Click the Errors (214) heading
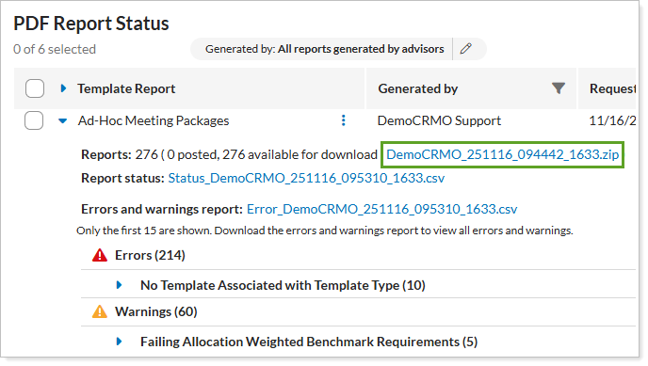Screen dimensions: 648x366 (x=150, y=255)
